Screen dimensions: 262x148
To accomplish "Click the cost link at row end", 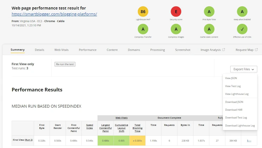I will [249, 141].
